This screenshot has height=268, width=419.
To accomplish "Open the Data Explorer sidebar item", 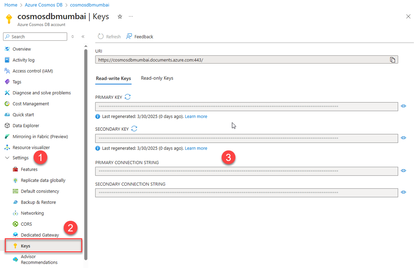I will 26,126.
